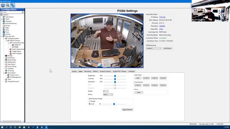The image size is (230, 129).
Task: Open Serial Profiles in the tree
Action: coord(12,60)
